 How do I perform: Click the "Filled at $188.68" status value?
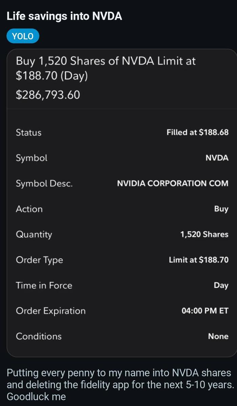pyautogui.click(x=197, y=133)
